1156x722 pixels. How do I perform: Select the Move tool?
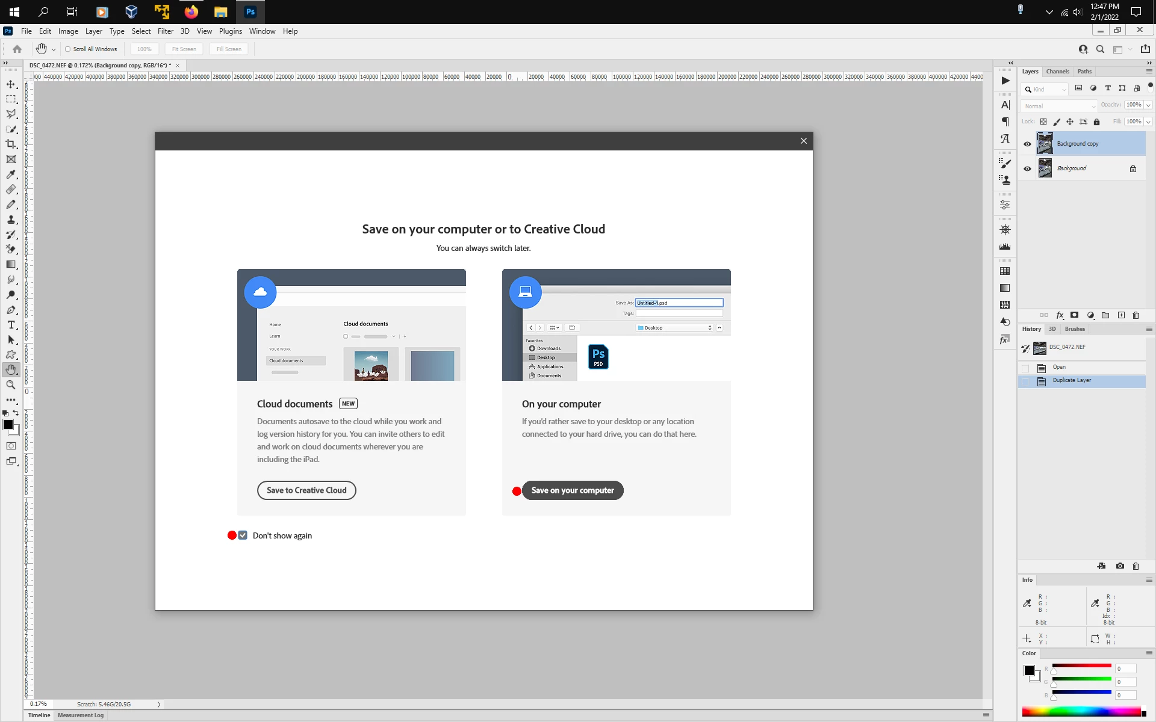point(11,84)
